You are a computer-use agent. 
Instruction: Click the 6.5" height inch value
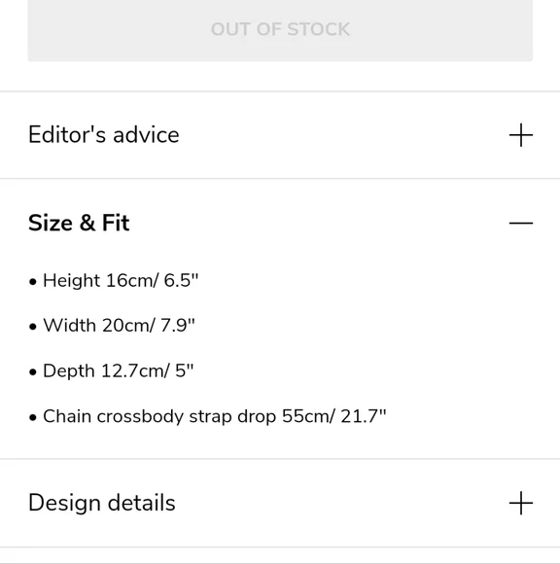(181, 280)
